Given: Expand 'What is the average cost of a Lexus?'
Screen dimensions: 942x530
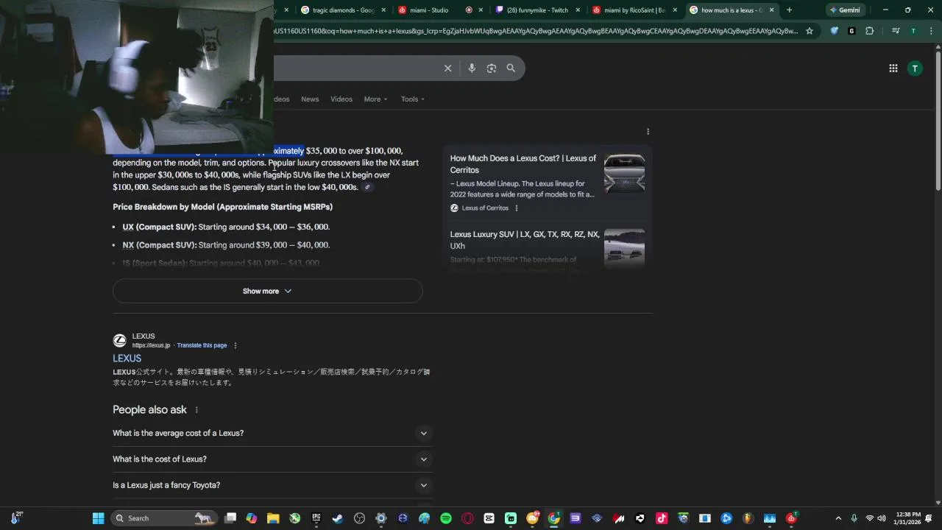Looking at the screenshot, I should (x=271, y=434).
